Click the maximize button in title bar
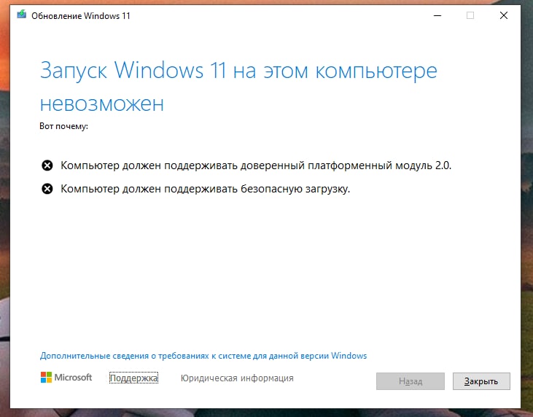 [470, 15]
